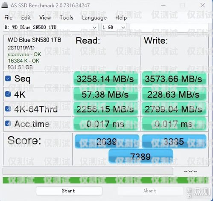
Task: Start the benchmark with Start button
Action: pos(69,191)
